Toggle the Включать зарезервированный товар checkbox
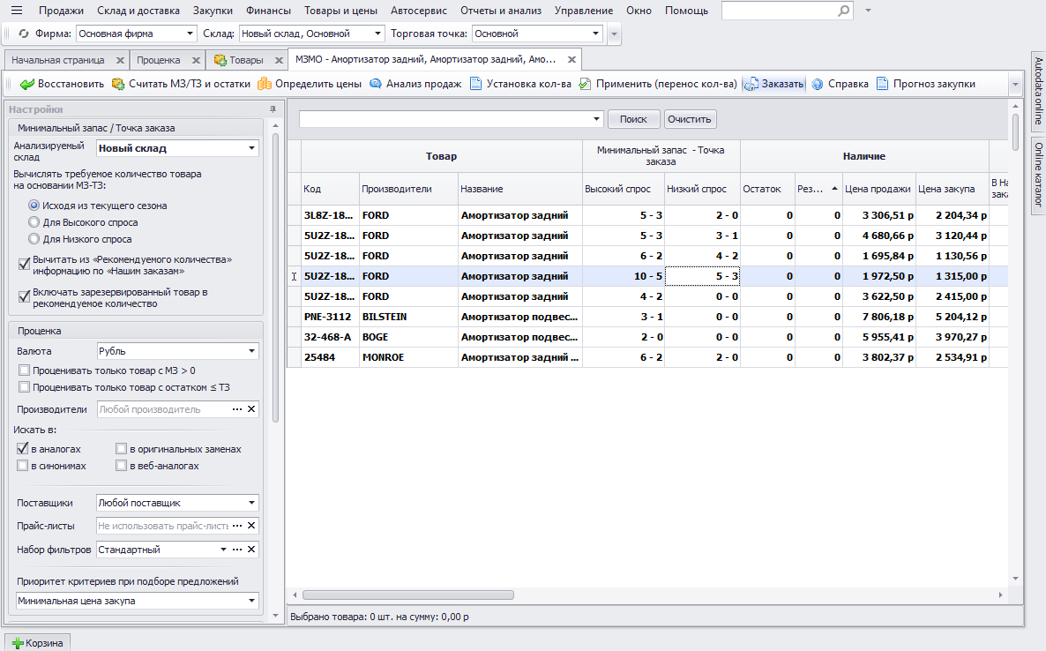The width and height of the screenshot is (1046, 651). [24, 296]
